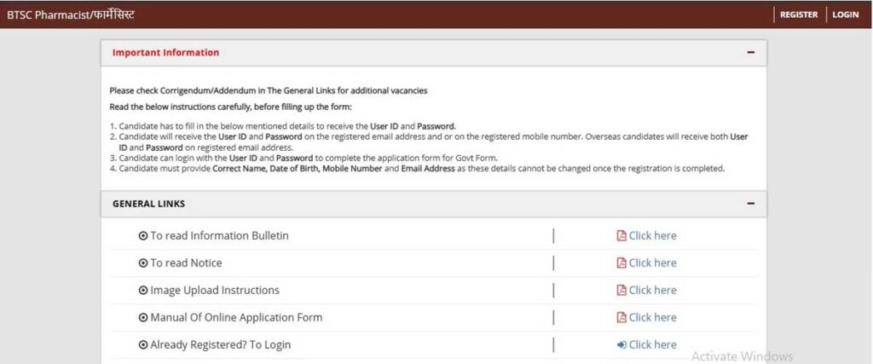This screenshot has width=873, height=364.
Task: Click the GENERAL LINKS panel heading
Action: coord(149,204)
